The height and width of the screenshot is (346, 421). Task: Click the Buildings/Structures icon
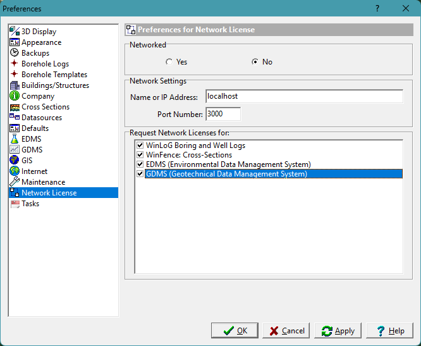coord(15,85)
